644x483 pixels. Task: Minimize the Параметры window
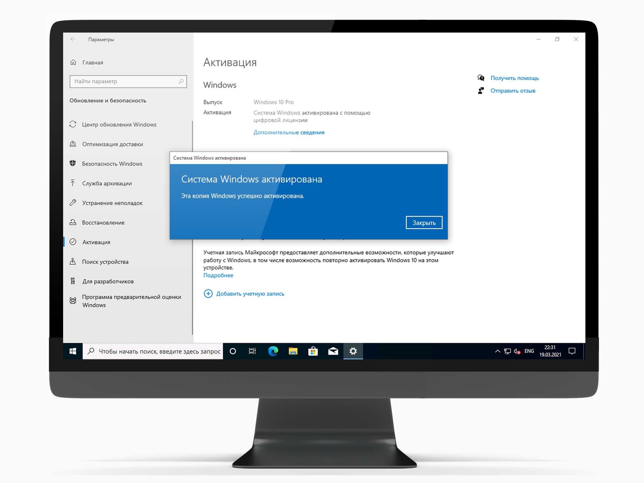[538, 39]
